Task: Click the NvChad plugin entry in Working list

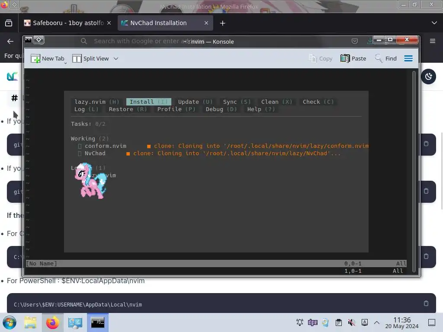Action: click(95, 153)
